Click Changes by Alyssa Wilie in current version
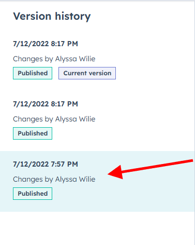Screen dimensions: 195x245 54,59
